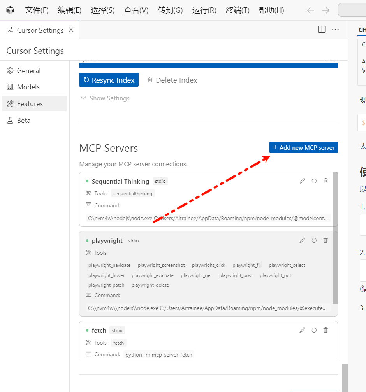Screen dimensions: 366x392
Task: Delete the playwright MCP server
Action: pyautogui.click(x=326, y=240)
